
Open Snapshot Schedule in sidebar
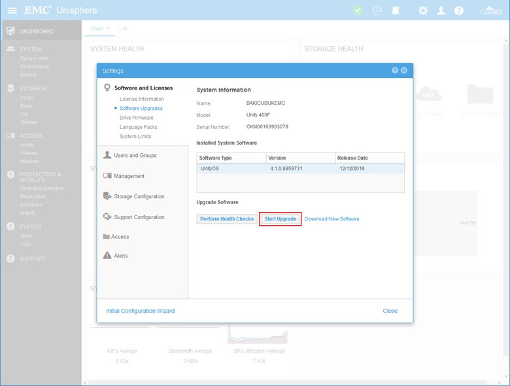(x=42, y=188)
